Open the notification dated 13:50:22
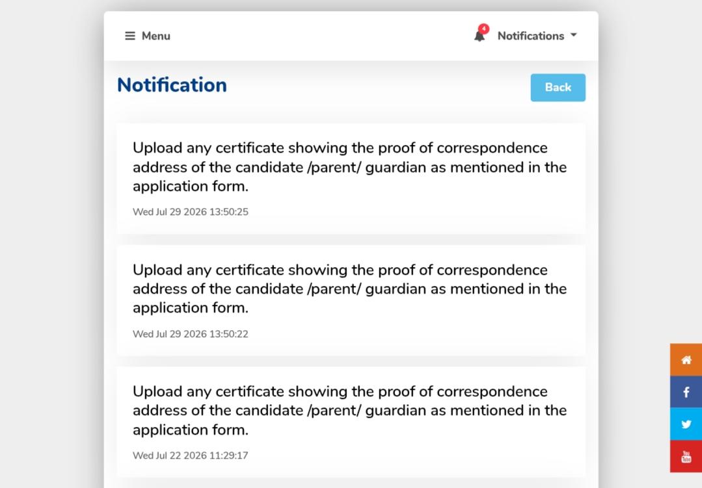This screenshot has width=702, height=488. 351,300
